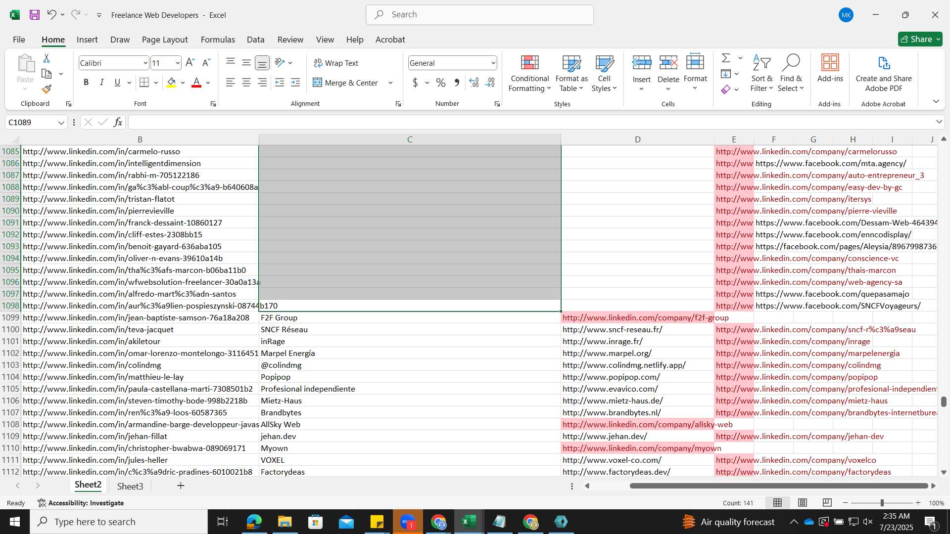
Task: Toggle Bottom Align for the cells
Action: [262, 63]
